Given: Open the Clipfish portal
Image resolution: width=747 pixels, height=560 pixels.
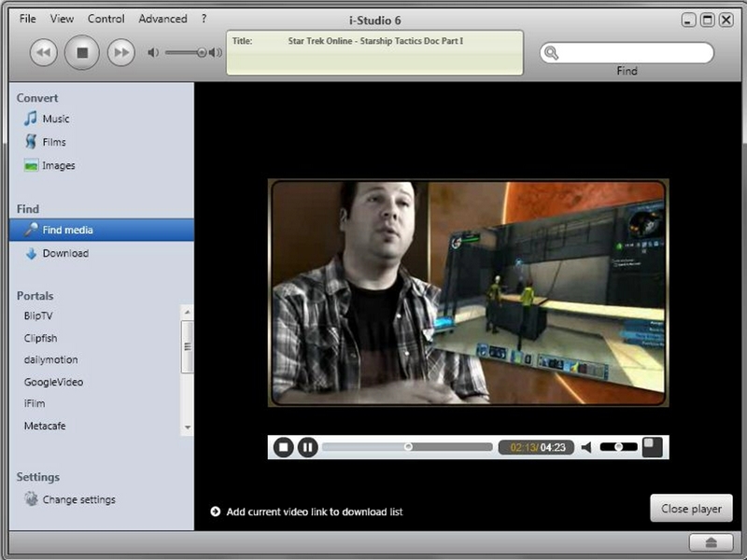Looking at the screenshot, I should point(40,338).
